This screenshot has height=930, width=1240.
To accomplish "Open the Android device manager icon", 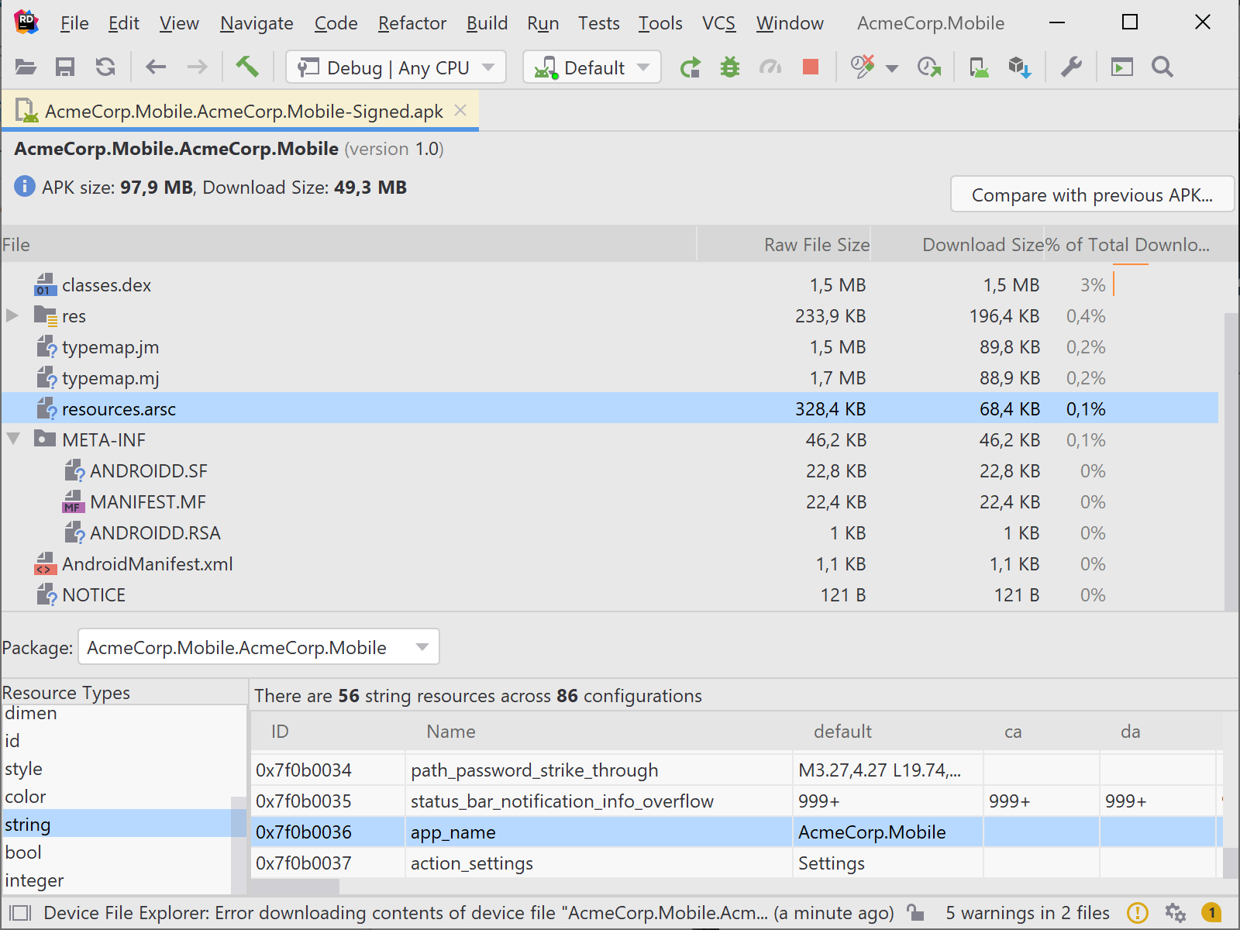I will tap(979, 67).
